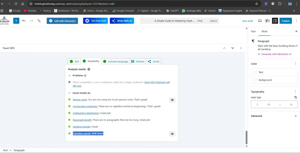Highlight passive voice results with eye button
This screenshot has height=153, width=300.
pyautogui.click(x=172, y=100)
